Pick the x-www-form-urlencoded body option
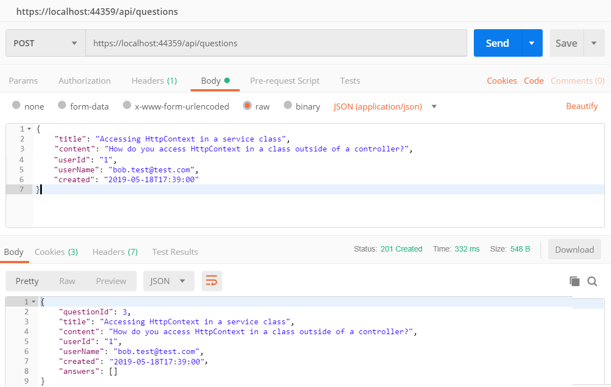Screen dimensions: 611x387 coord(127,106)
